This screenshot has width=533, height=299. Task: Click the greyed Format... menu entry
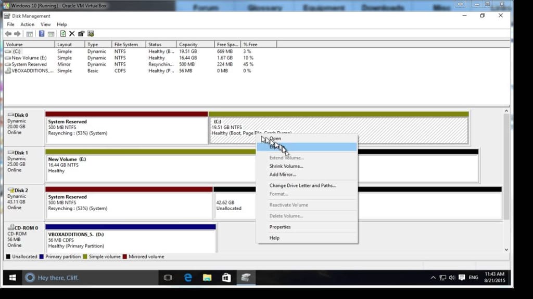point(307,194)
